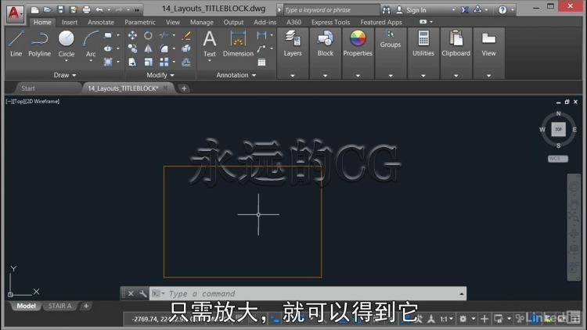Image resolution: width=587 pixels, height=330 pixels.
Task: Open the Clipboard panel
Action: (456, 44)
